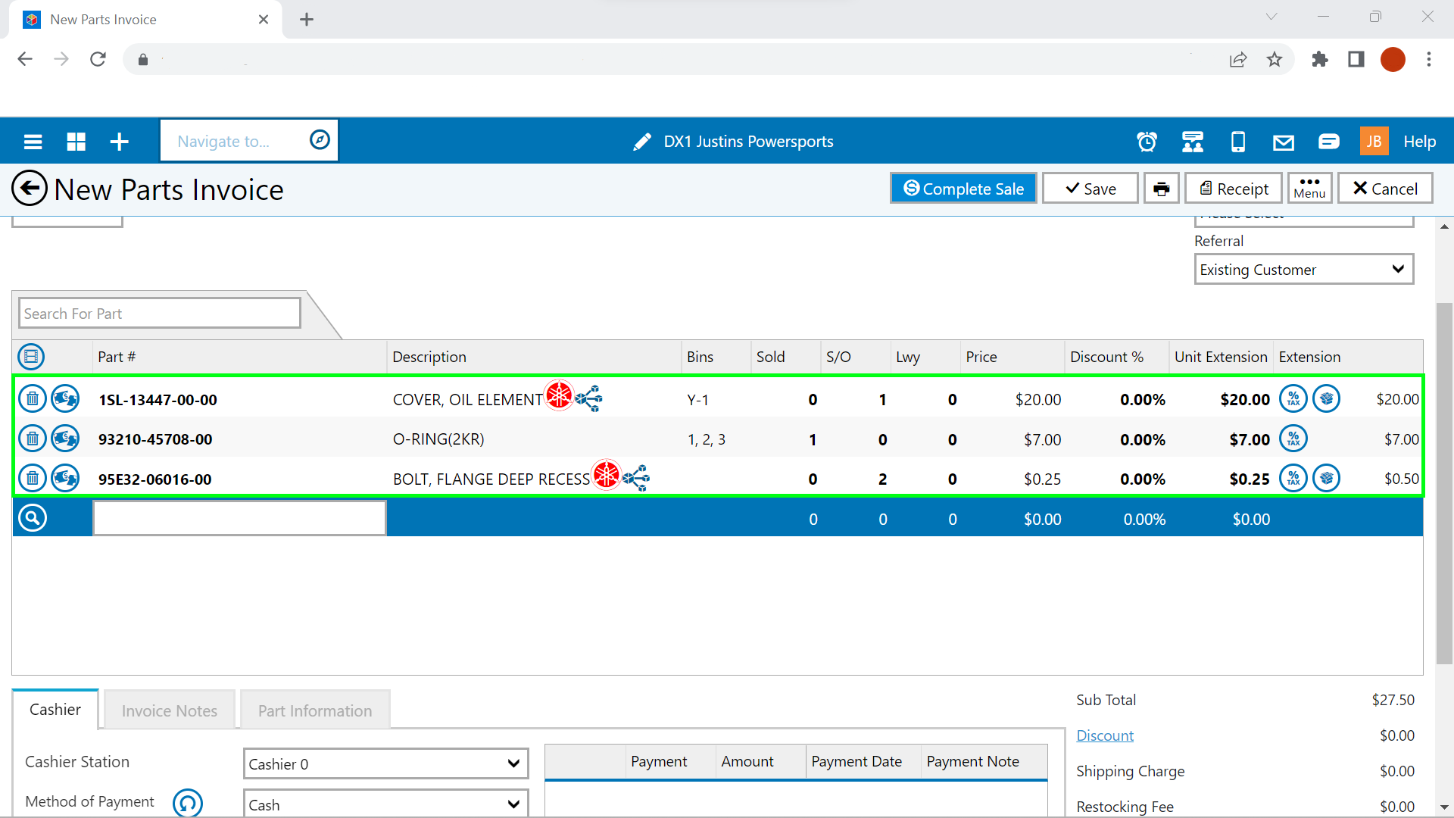Expand the Referral dropdown

coord(1303,270)
